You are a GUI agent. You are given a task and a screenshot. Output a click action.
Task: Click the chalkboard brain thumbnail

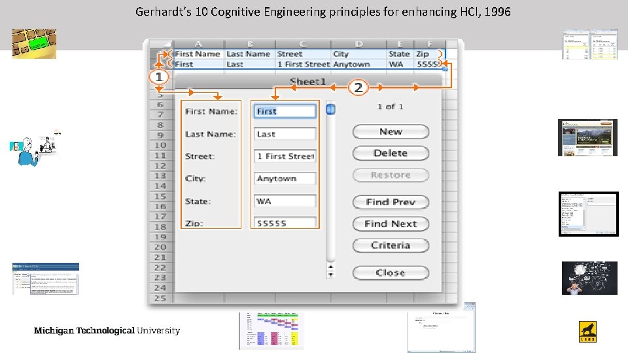(x=589, y=278)
